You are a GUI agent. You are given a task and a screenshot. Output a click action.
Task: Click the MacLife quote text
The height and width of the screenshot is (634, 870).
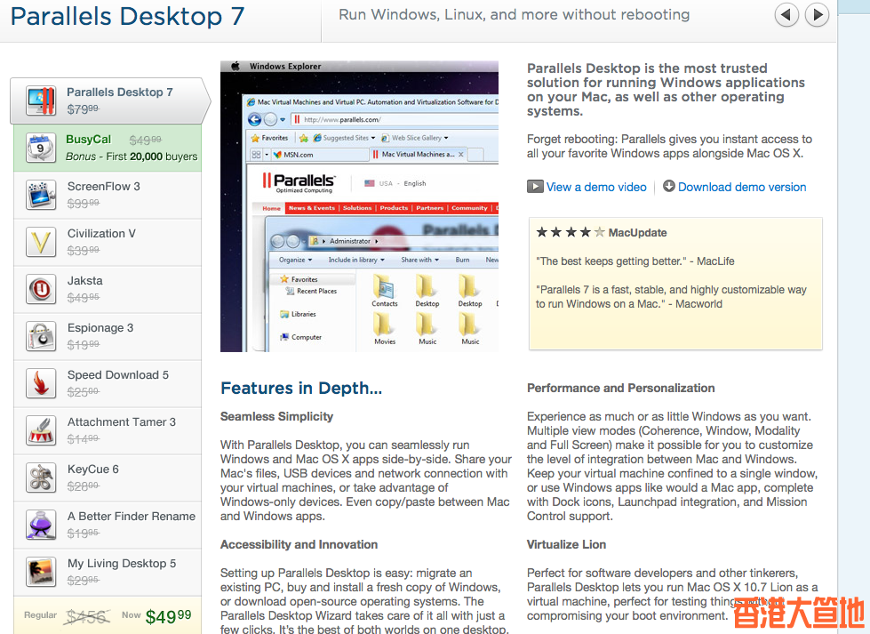click(x=635, y=261)
